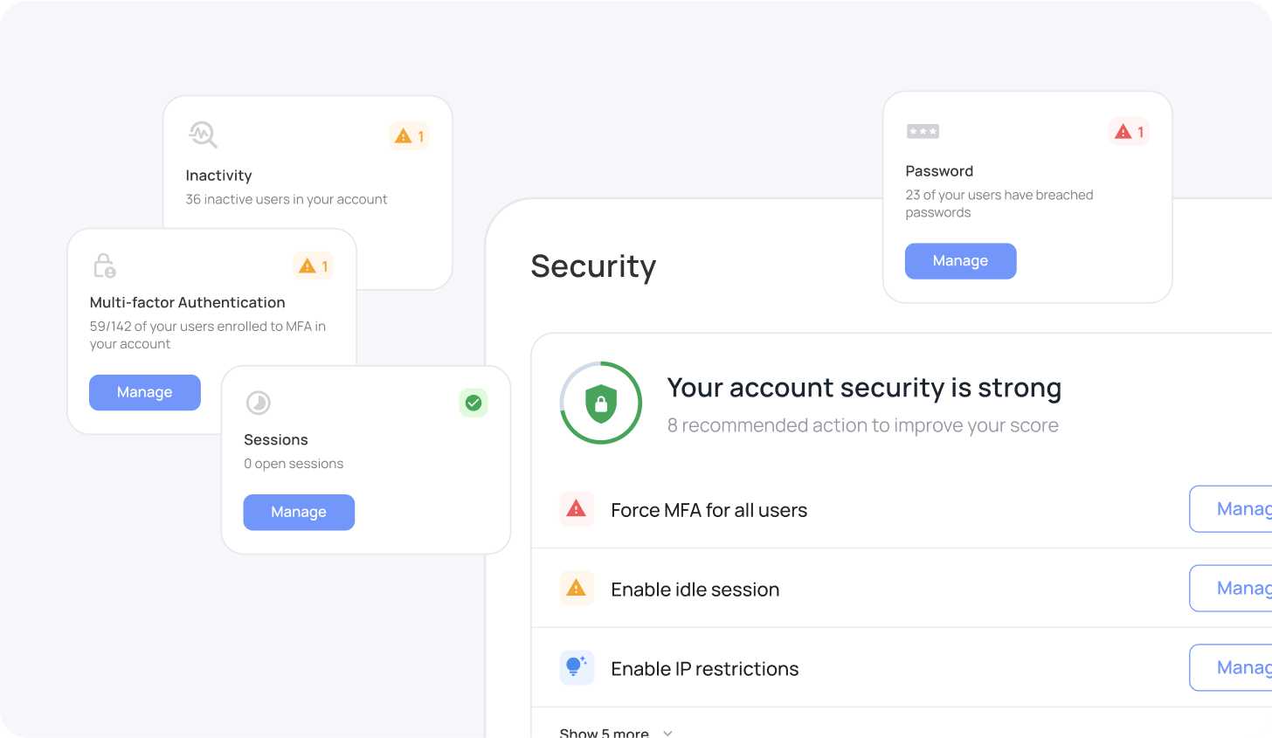Open the Inactivity card title
This screenshot has height=738, width=1272.
point(218,176)
